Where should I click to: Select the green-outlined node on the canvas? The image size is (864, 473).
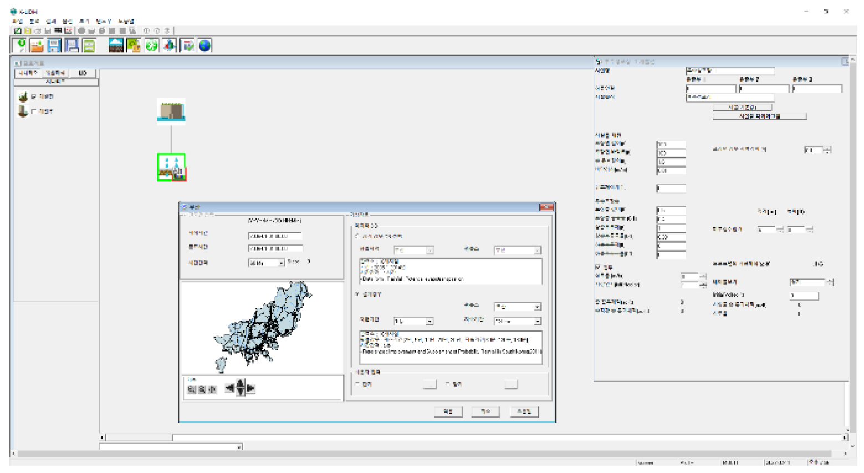171,166
